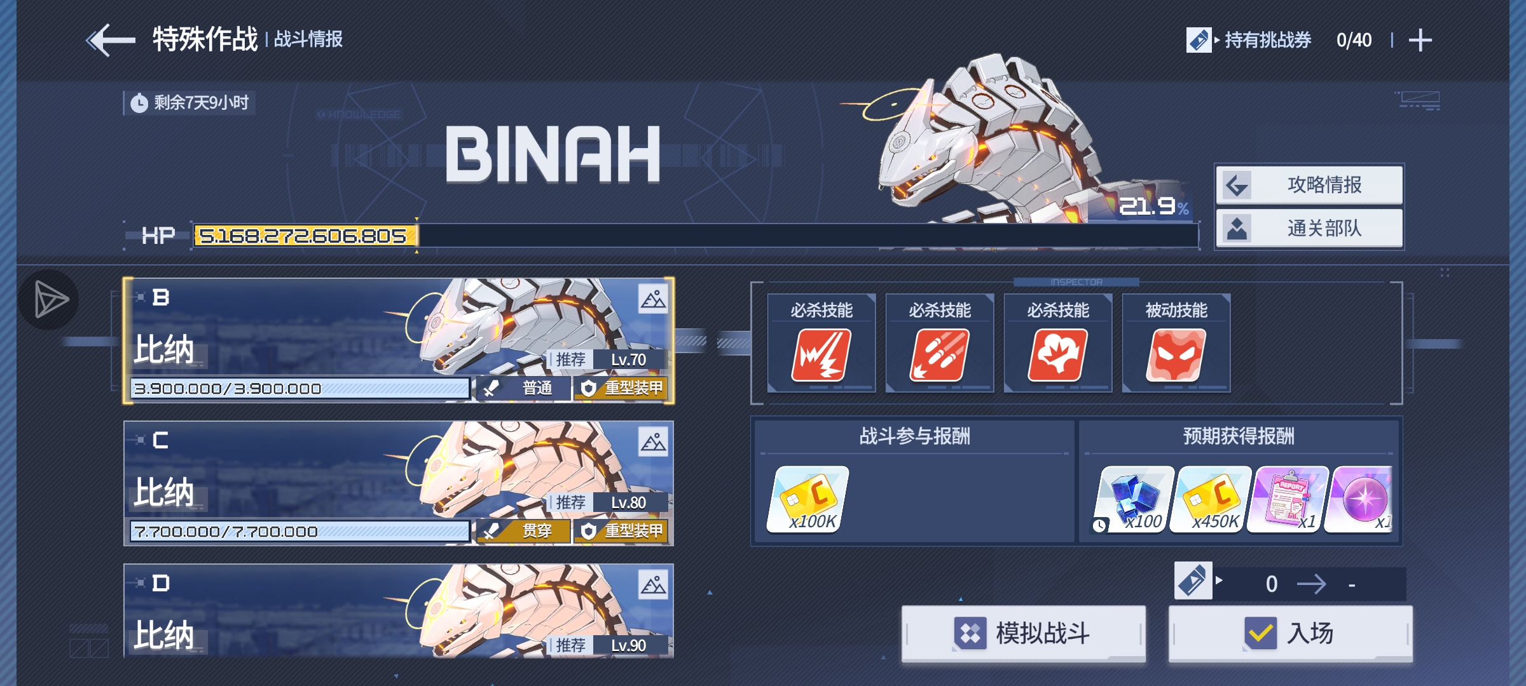
Task: Select difficulty B 比纳 Lv.70
Action: pyautogui.click(x=399, y=340)
